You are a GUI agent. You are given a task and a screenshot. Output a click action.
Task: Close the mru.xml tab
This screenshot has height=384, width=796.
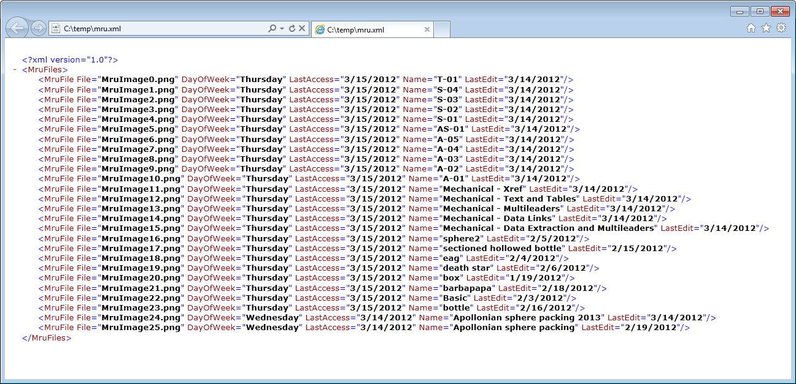tap(427, 29)
